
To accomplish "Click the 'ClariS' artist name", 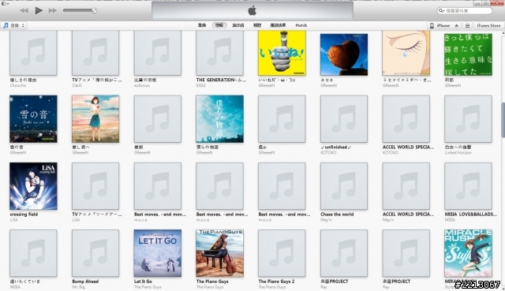I will (x=77, y=85).
